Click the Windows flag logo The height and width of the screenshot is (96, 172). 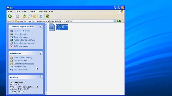(x=122, y=11)
